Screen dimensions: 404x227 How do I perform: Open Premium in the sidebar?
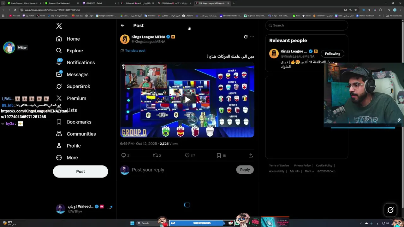71,98
